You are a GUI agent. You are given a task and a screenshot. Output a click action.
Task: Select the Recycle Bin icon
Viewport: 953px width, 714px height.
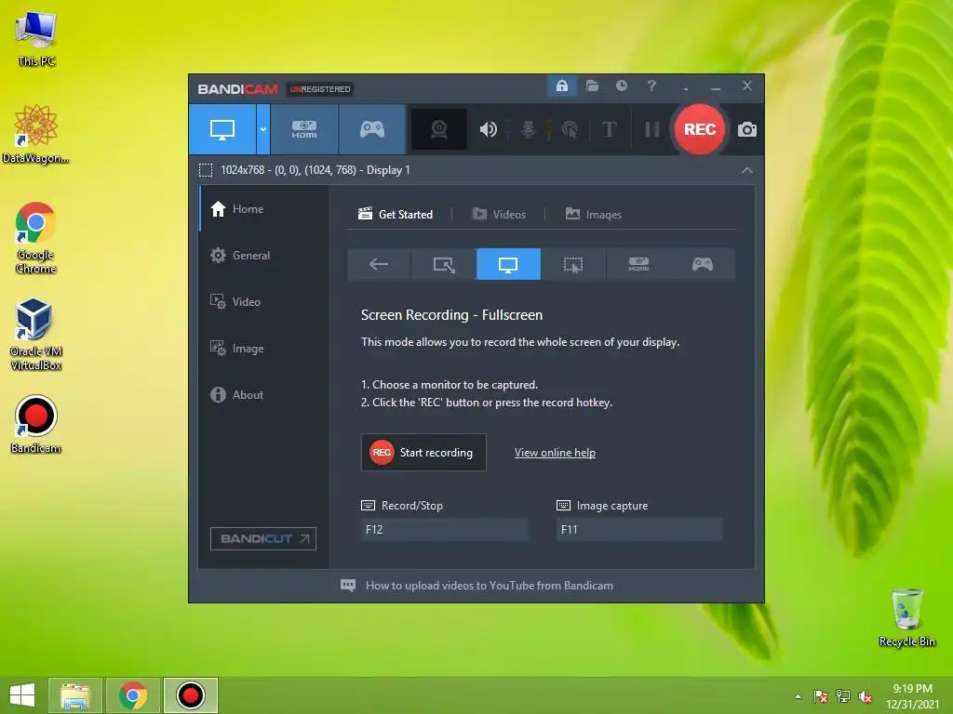[x=906, y=617]
